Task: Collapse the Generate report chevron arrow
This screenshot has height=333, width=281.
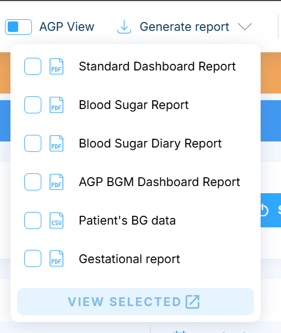Action: pos(245,27)
